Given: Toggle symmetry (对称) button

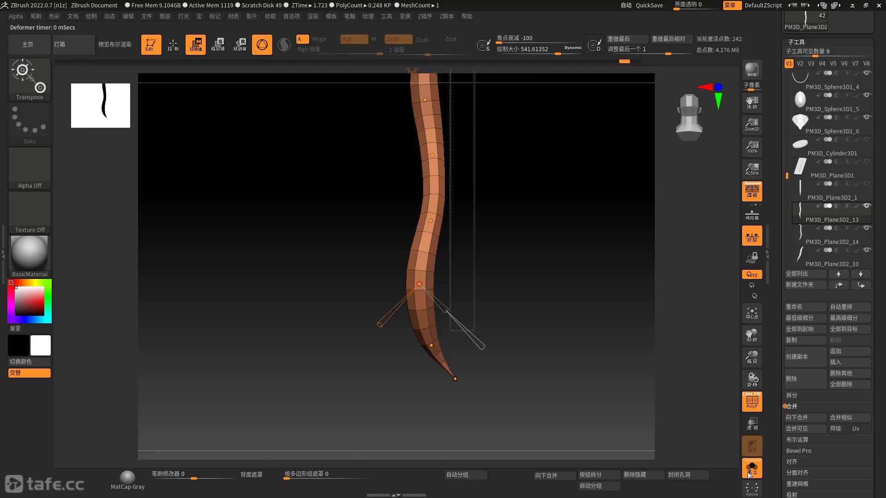Looking at the screenshot, I should click(x=752, y=236).
